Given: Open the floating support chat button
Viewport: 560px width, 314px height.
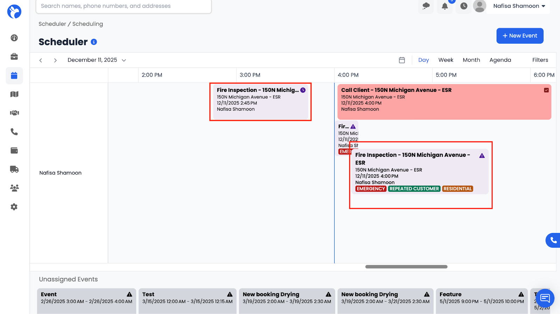Looking at the screenshot, I should [x=545, y=298].
